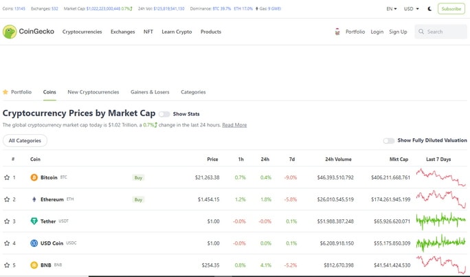470x277 pixels.
Task: Click the Tether coin logo
Action: coord(34,221)
